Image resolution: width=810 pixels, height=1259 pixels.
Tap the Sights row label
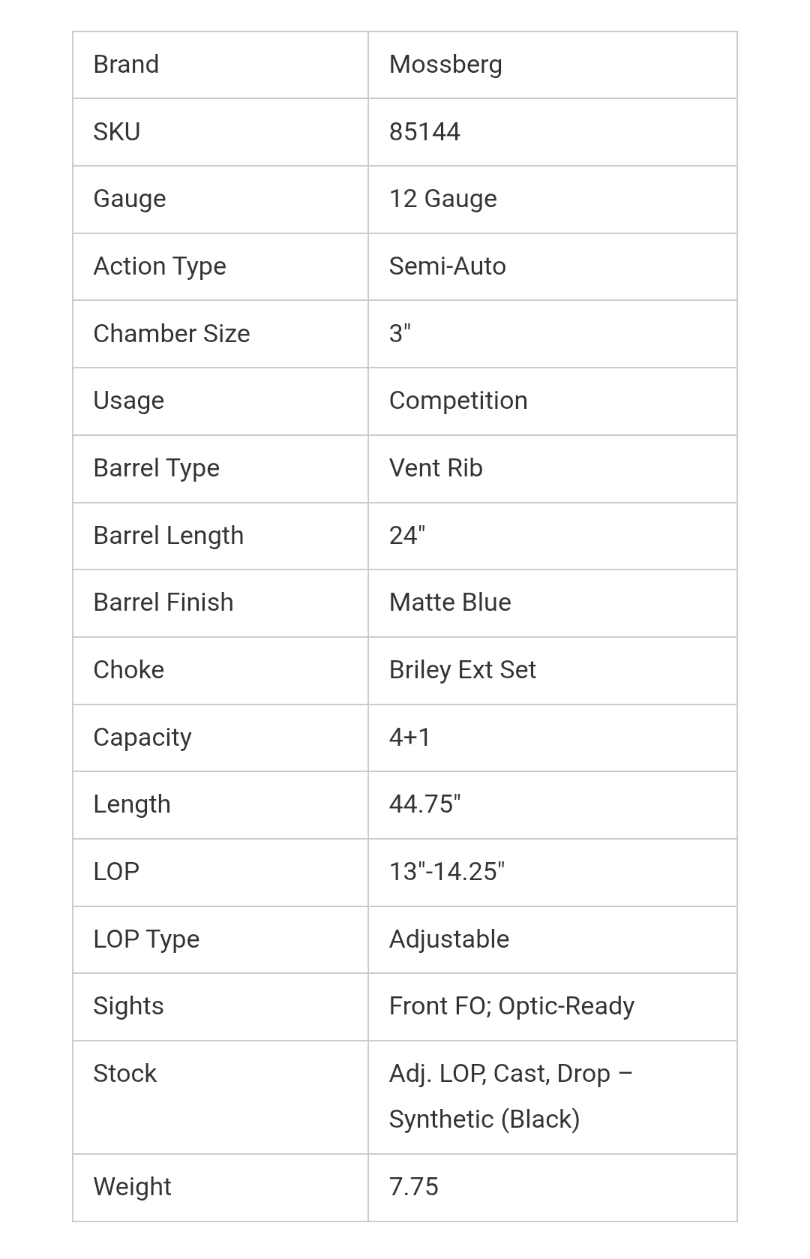pos(128,1006)
